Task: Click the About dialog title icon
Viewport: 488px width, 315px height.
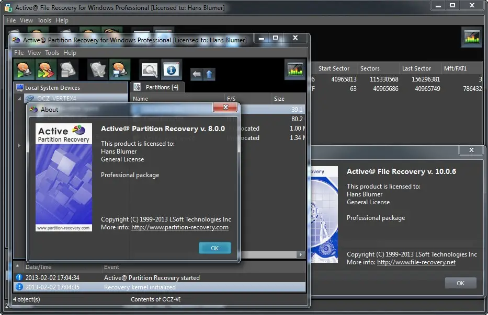Action: pos(33,109)
